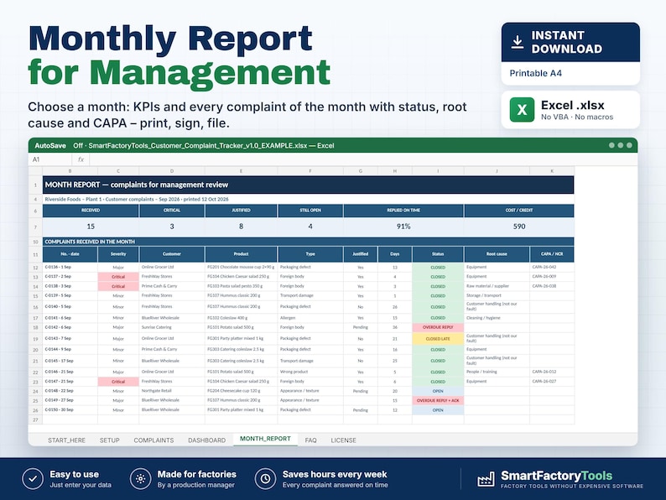This screenshot has height=500, width=666.
Task: Click the Critical cell for C-0147
Action: 118,382
